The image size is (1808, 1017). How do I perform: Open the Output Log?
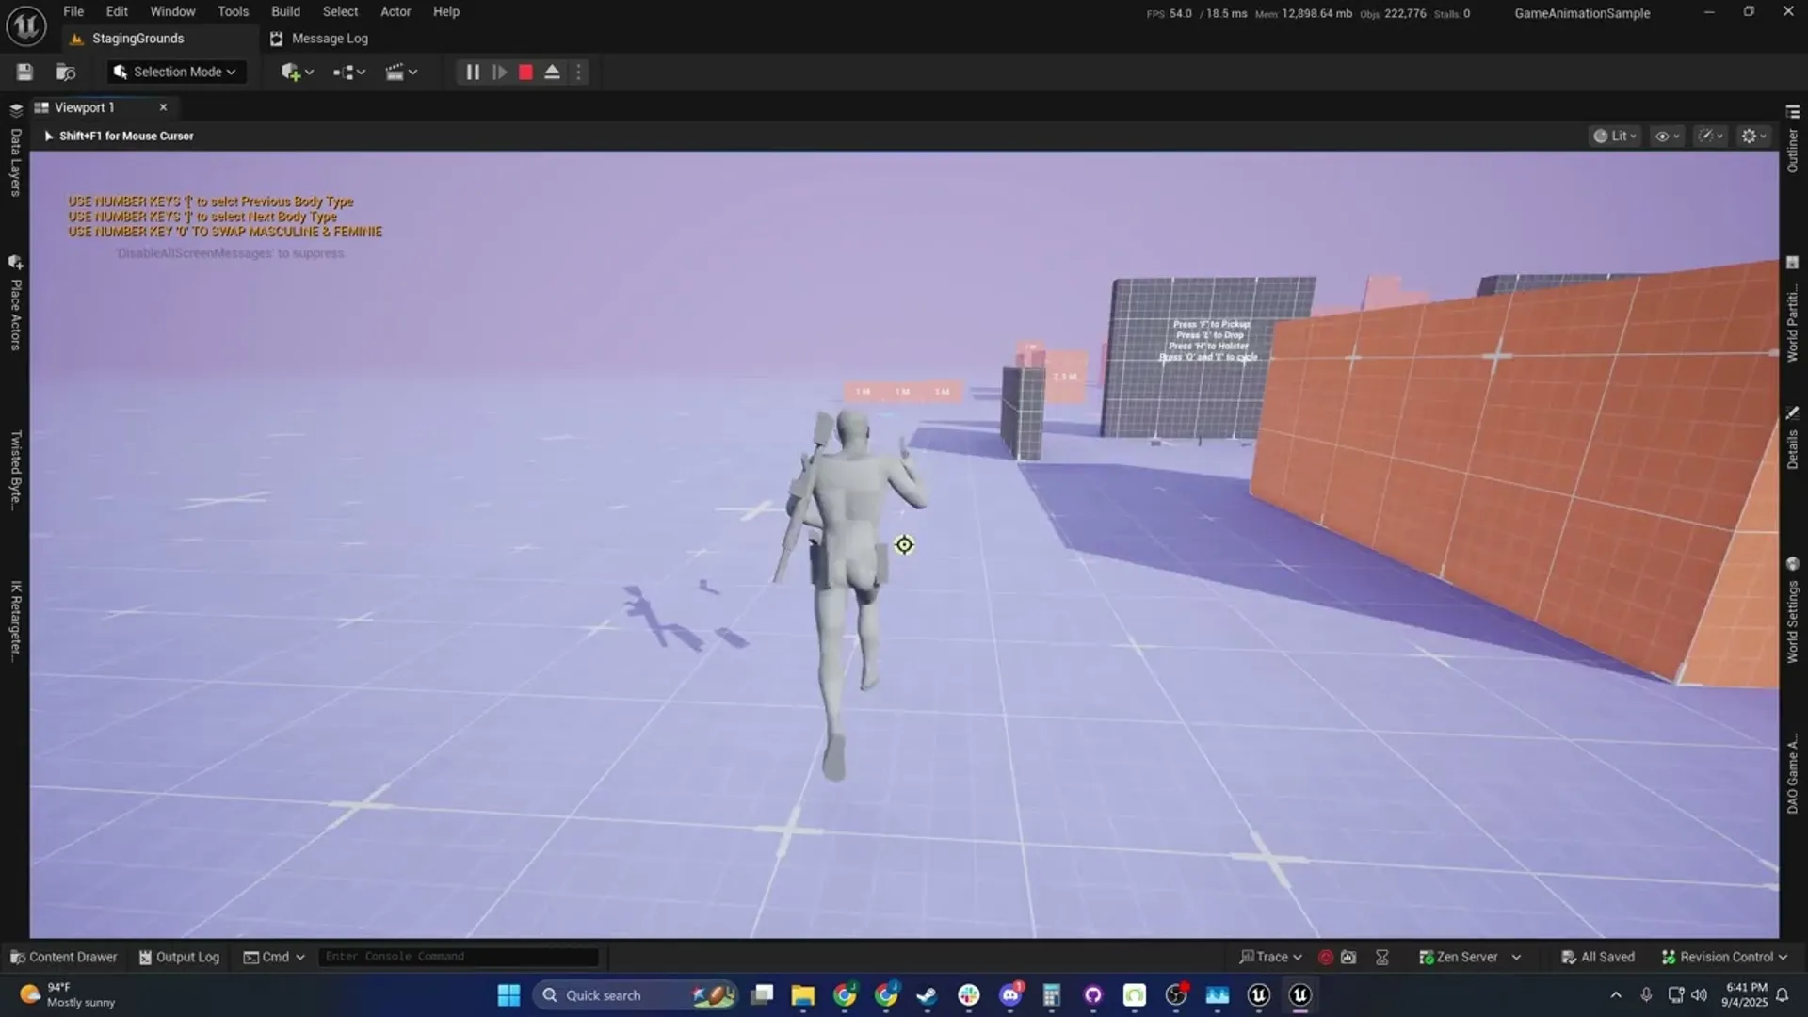point(179,958)
